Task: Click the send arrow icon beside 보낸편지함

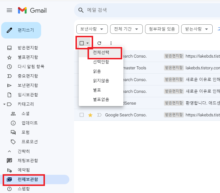Action: click(x=9, y=85)
